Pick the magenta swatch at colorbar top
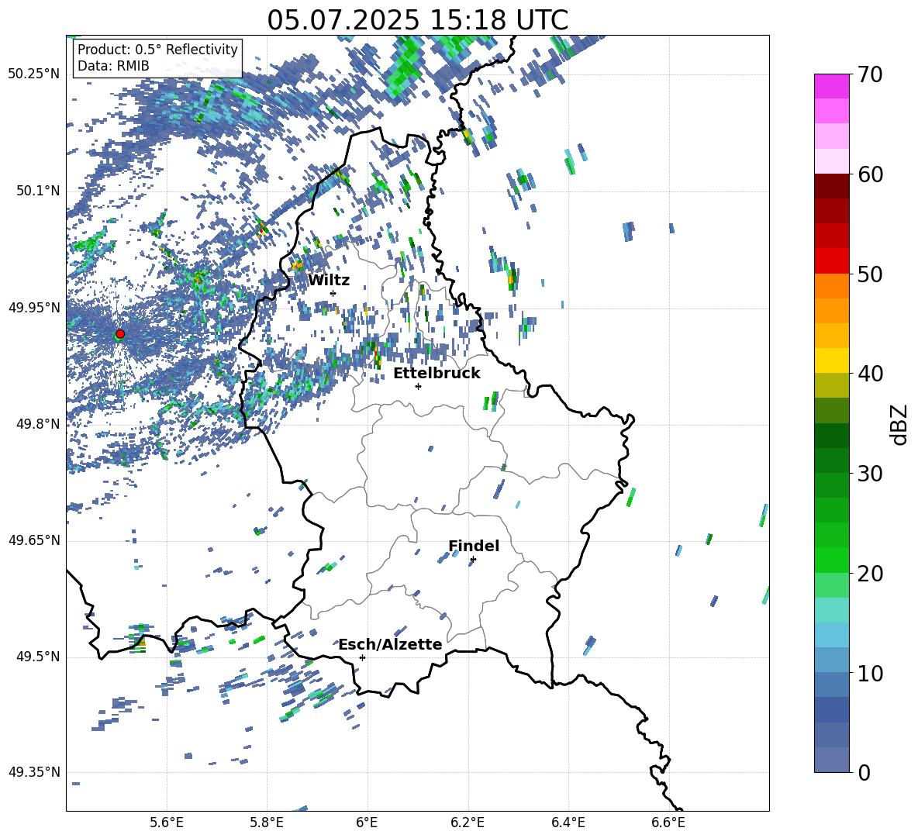Image resolution: width=918 pixels, height=838 pixels. click(832, 87)
